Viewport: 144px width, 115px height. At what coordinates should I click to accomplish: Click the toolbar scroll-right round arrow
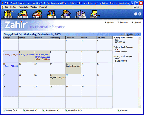tap(140, 14)
